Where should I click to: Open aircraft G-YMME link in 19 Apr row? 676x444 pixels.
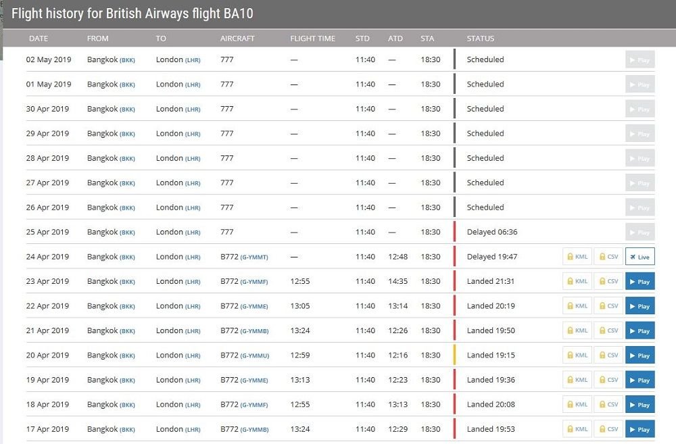click(254, 380)
